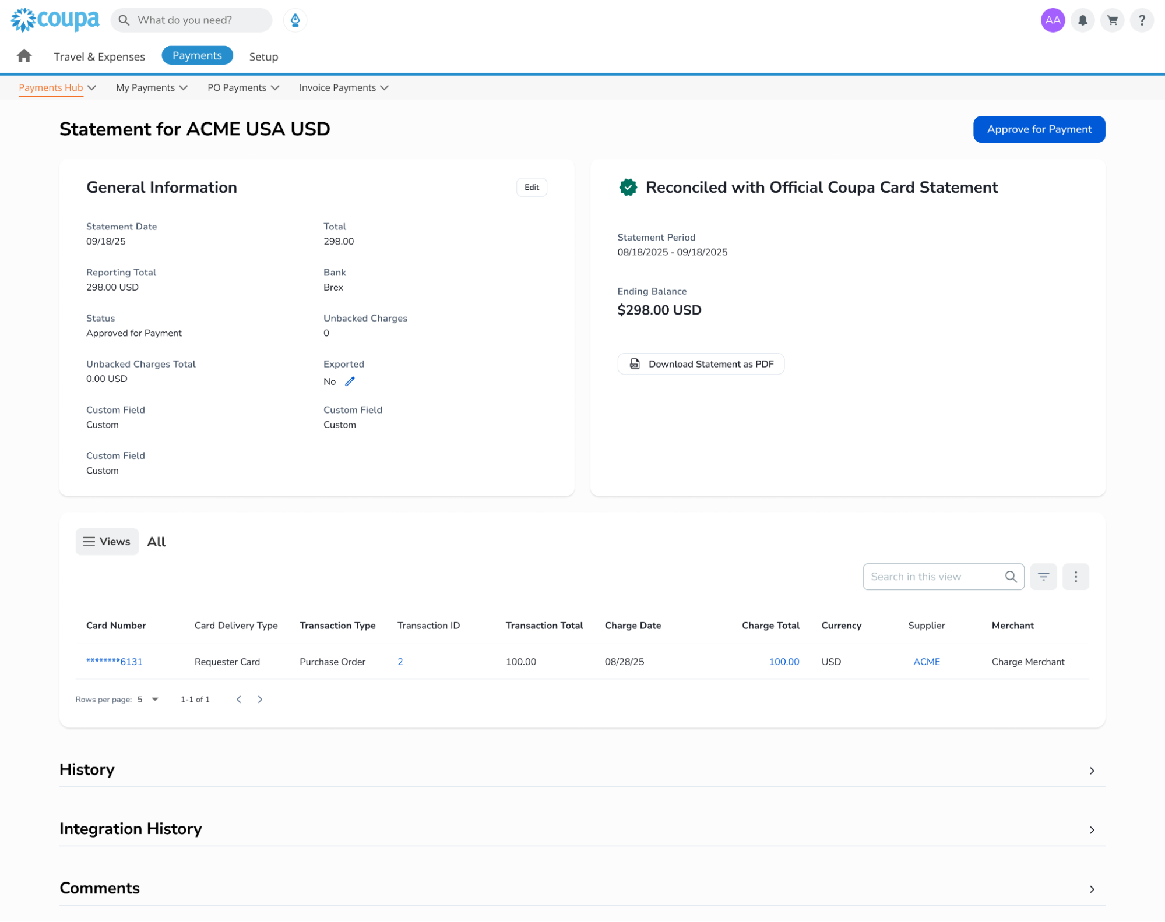Sort by the Charge Date column
1165x922 pixels.
pyautogui.click(x=632, y=626)
